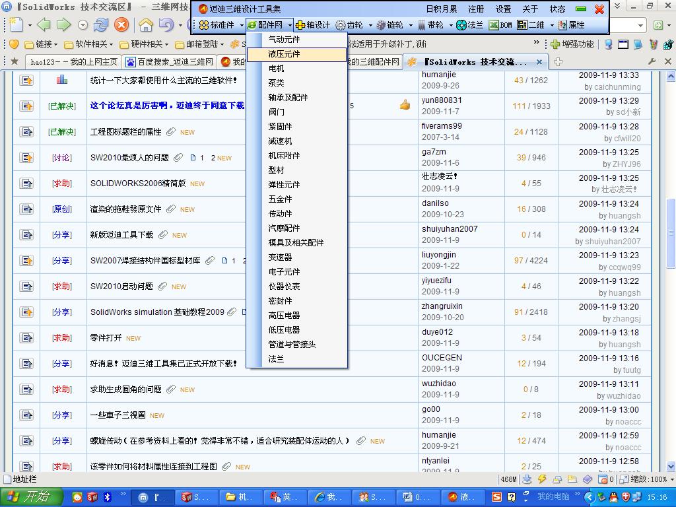Open the 链接 bookmarks folder dropdown
The image size is (676, 507).
point(42,44)
